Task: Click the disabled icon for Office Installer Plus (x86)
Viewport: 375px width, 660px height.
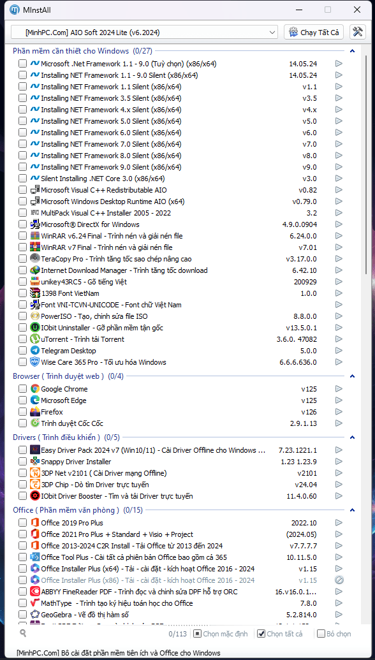Action: 339,580
